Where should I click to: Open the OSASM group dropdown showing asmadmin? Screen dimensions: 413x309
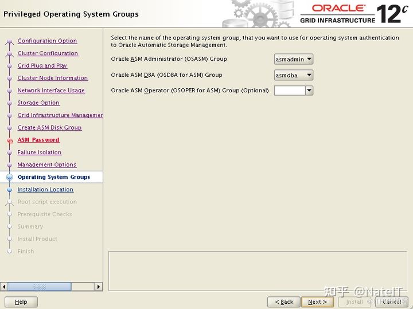coord(294,59)
